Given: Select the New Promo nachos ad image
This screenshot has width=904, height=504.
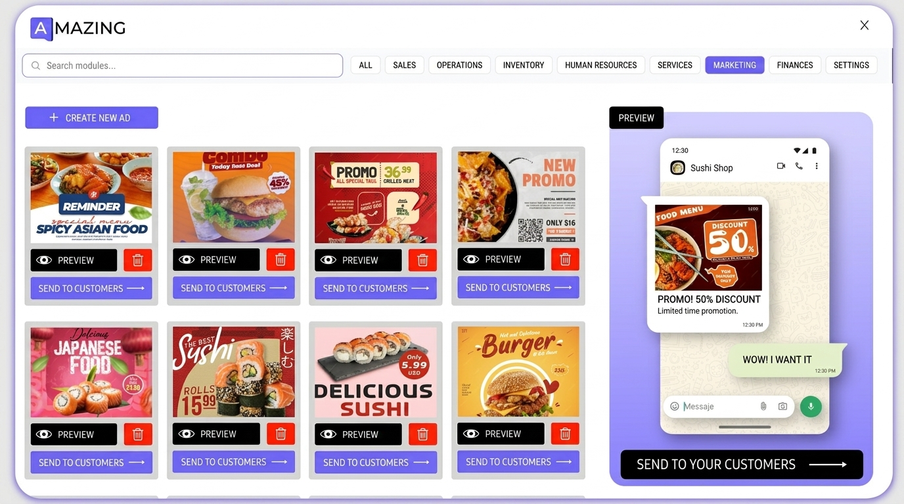Looking at the screenshot, I should 518,198.
